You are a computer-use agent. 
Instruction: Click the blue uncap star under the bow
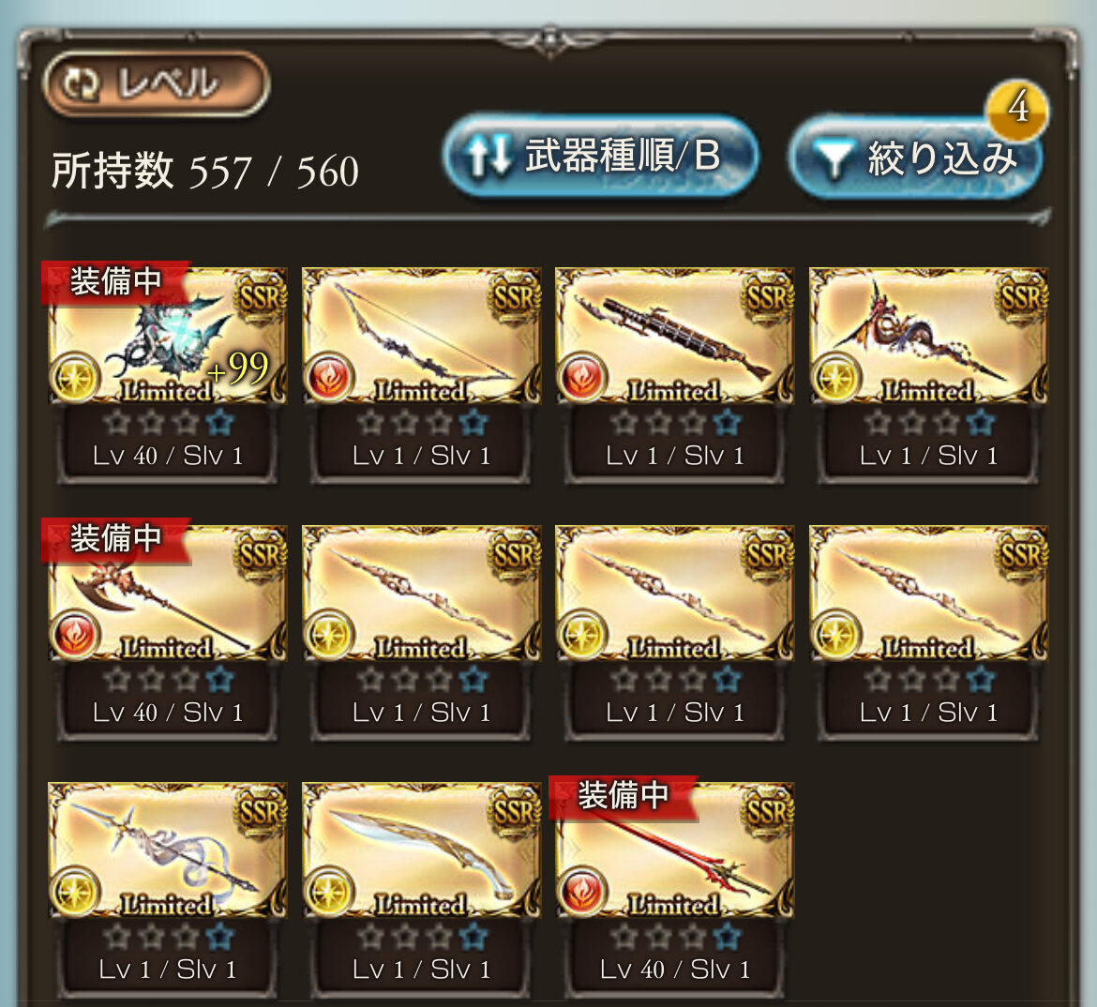[x=474, y=423]
